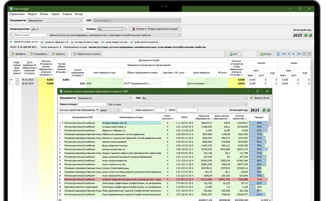This screenshot has height=201, width=325.
Task: Click the refresh icon in the navigation toolbar
Action: pos(277,54)
